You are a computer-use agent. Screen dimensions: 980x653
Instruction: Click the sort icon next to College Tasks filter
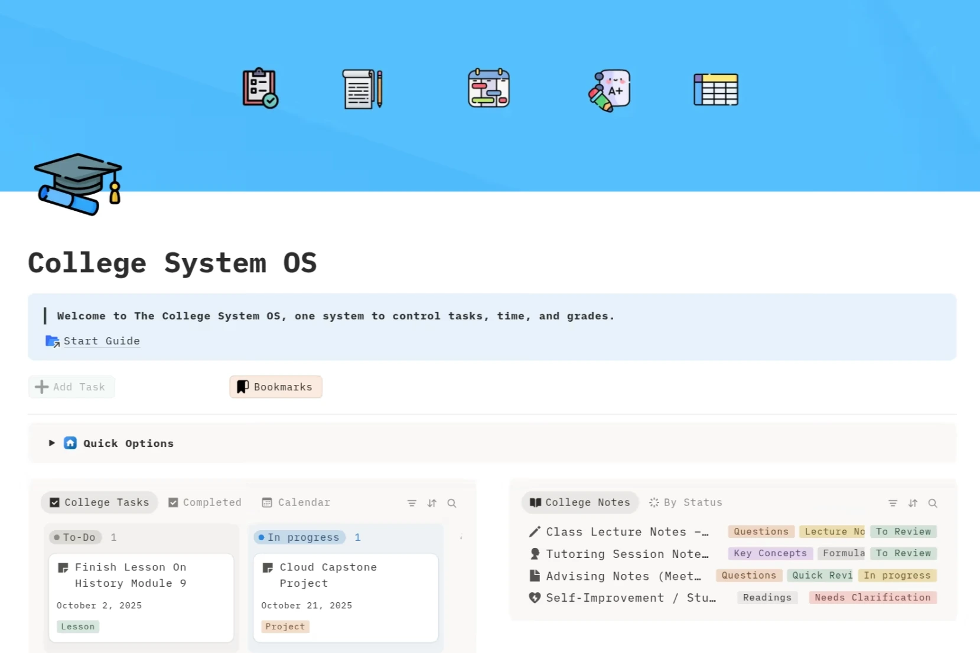coord(432,502)
